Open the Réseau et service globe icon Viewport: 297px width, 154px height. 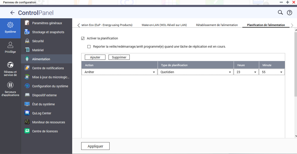point(10,65)
